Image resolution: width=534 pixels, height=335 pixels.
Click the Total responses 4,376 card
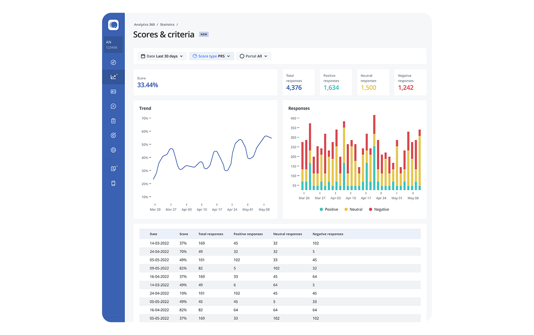(x=298, y=82)
